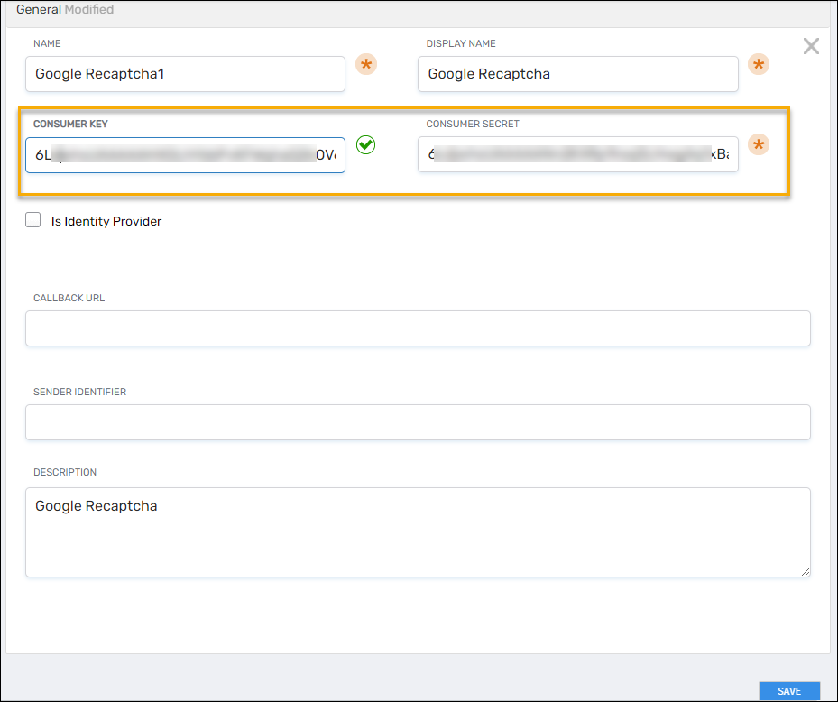The width and height of the screenshot is (838, 702).
Task: Click the required asterisk beside Name field
Action: [x=365, y=65]
